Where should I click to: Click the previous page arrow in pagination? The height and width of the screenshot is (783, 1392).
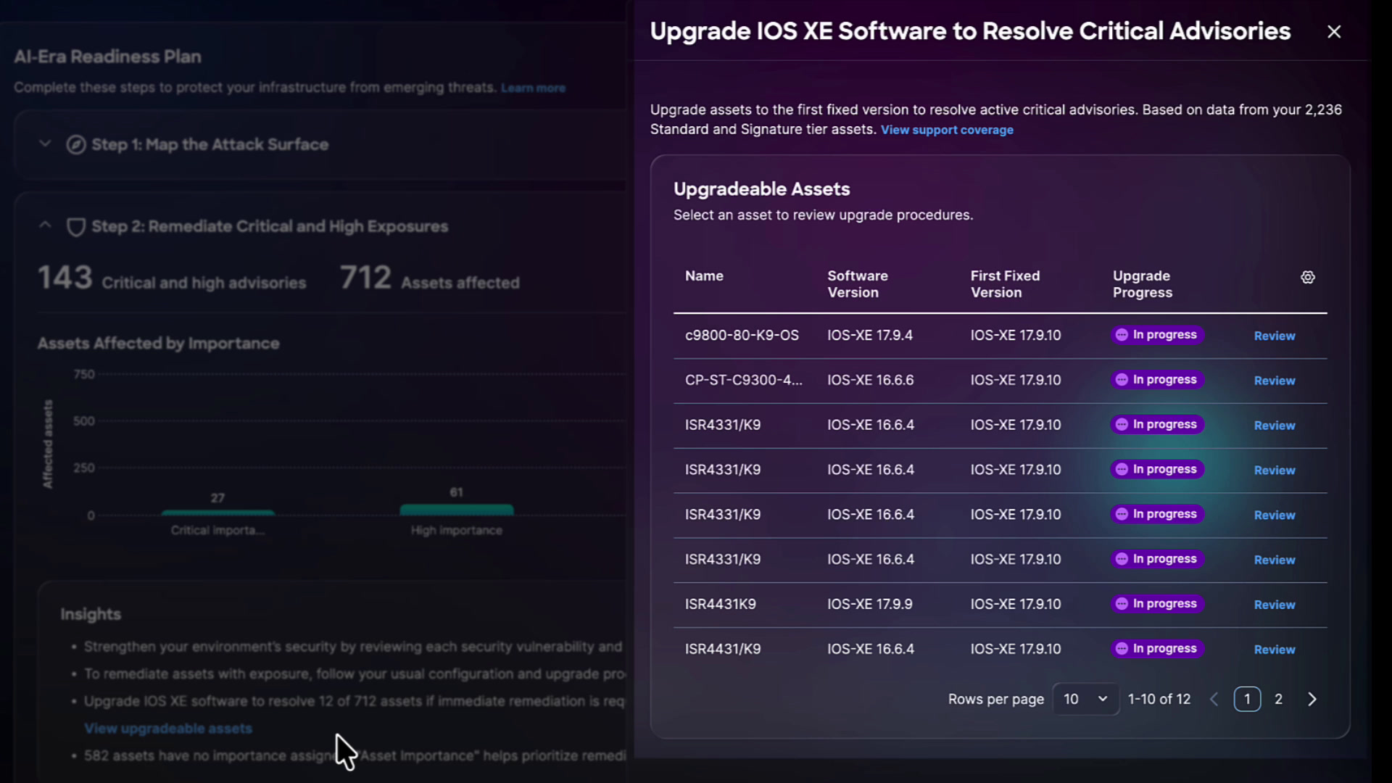pos(1214,699)
